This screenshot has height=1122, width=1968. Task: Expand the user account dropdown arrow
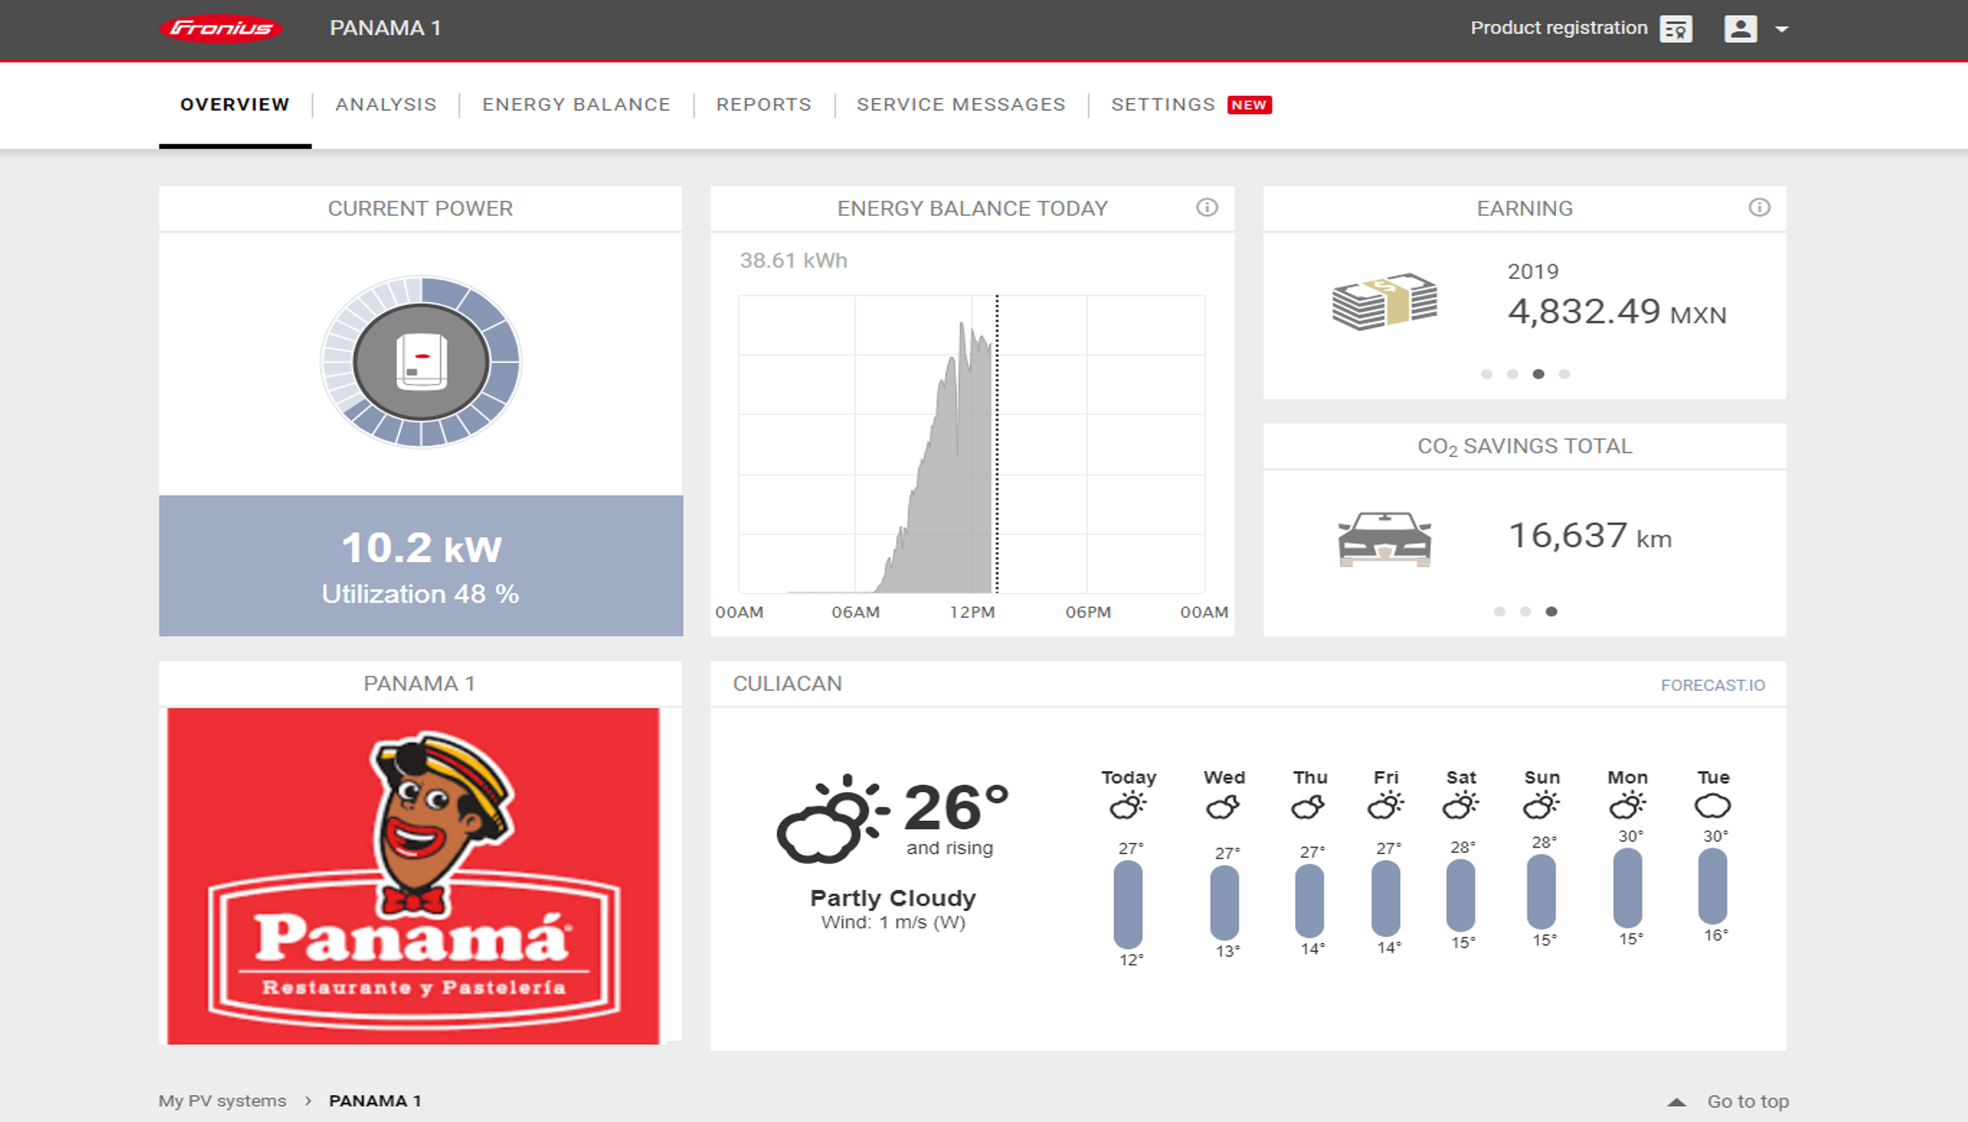[x=1782, y=29]
